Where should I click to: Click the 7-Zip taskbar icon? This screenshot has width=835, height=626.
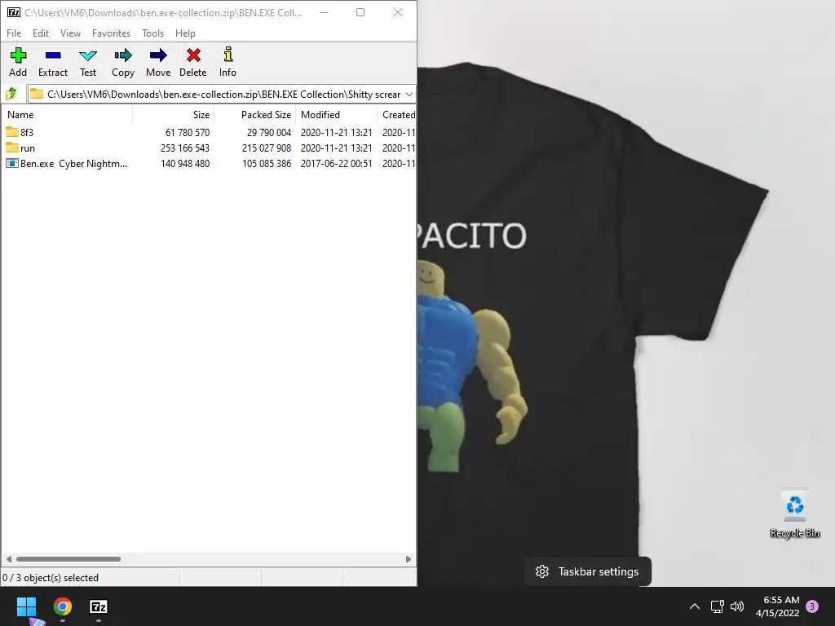[99, 606]
